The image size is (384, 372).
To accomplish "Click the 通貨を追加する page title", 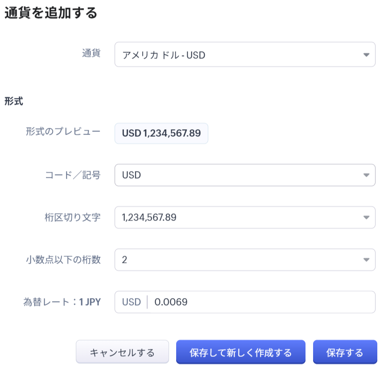I will coord(51,13).
